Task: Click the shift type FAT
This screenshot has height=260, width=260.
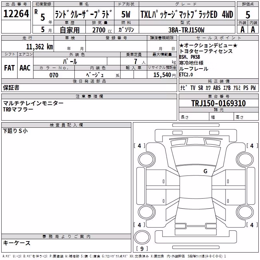Action: click(x=9, y=68)
